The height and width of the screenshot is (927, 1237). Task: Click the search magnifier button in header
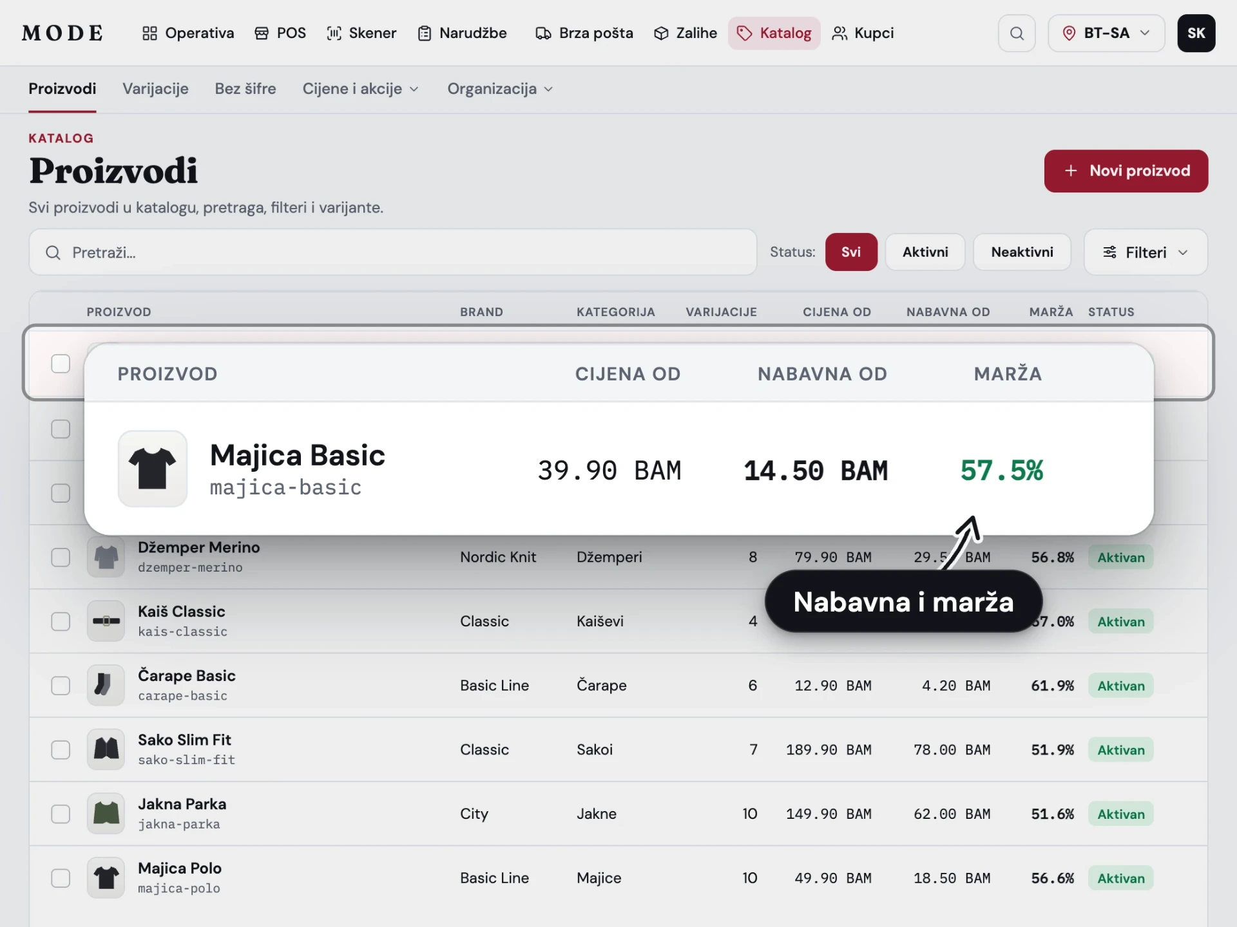(1017, 33)
